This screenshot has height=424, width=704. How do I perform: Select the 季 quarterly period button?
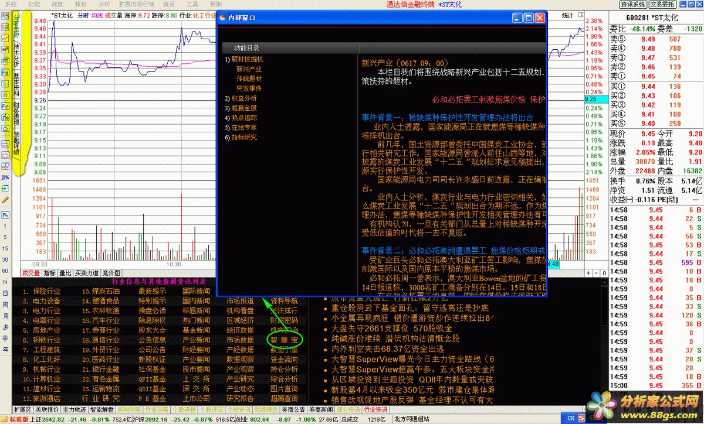pos(5,338)
